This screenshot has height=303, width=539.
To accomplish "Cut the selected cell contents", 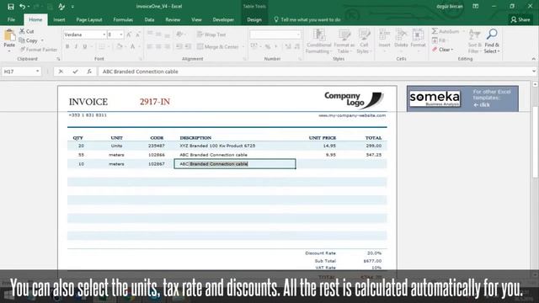I will pyautogui.click(x=26, y=31).
